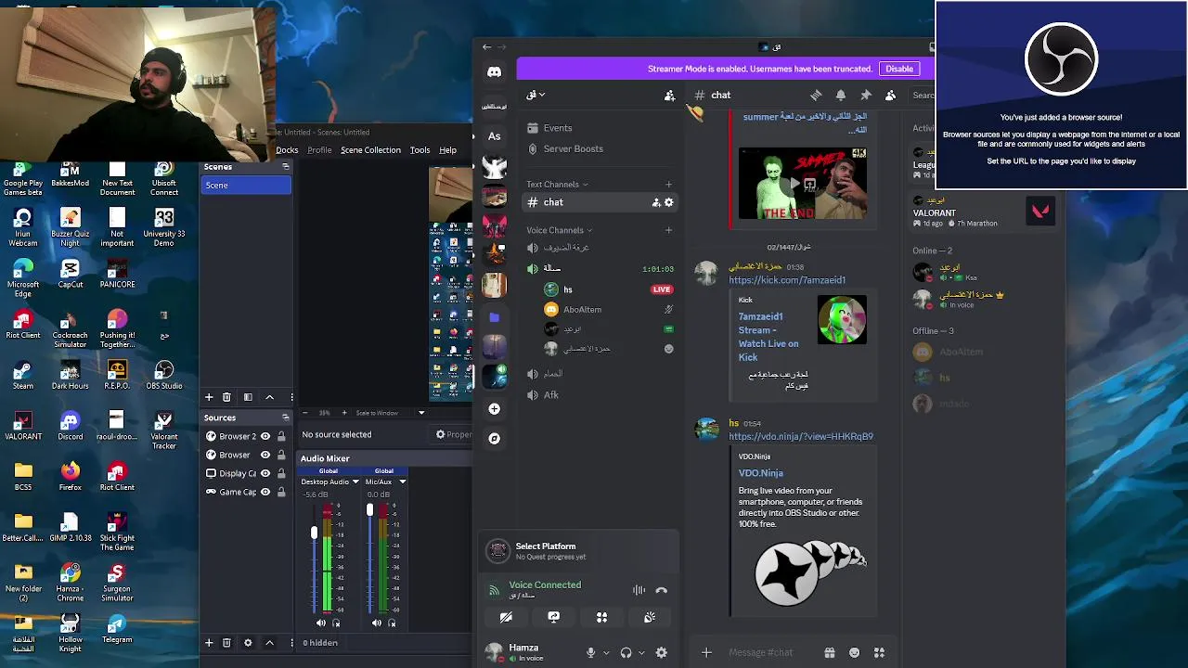Viewport: 1188px width, 668px height.
Task: Open Discord user settings gear
Action: tap(662, 653)
